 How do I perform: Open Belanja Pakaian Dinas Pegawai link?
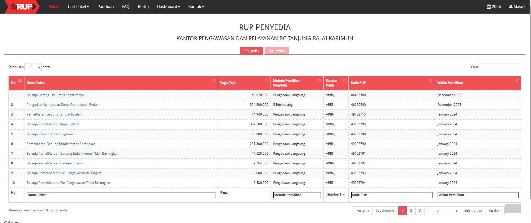[x=49, y=134]
